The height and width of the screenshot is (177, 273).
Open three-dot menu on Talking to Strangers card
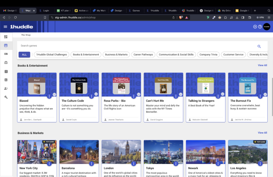(218, 96)
